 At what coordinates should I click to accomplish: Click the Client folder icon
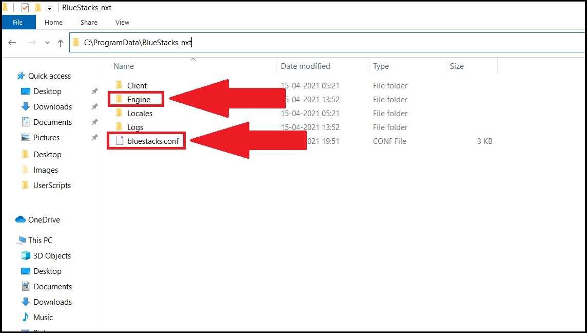(x=119, y=85)
